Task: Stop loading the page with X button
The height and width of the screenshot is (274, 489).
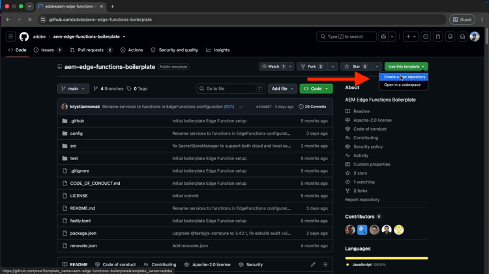Action: point(29,20)
